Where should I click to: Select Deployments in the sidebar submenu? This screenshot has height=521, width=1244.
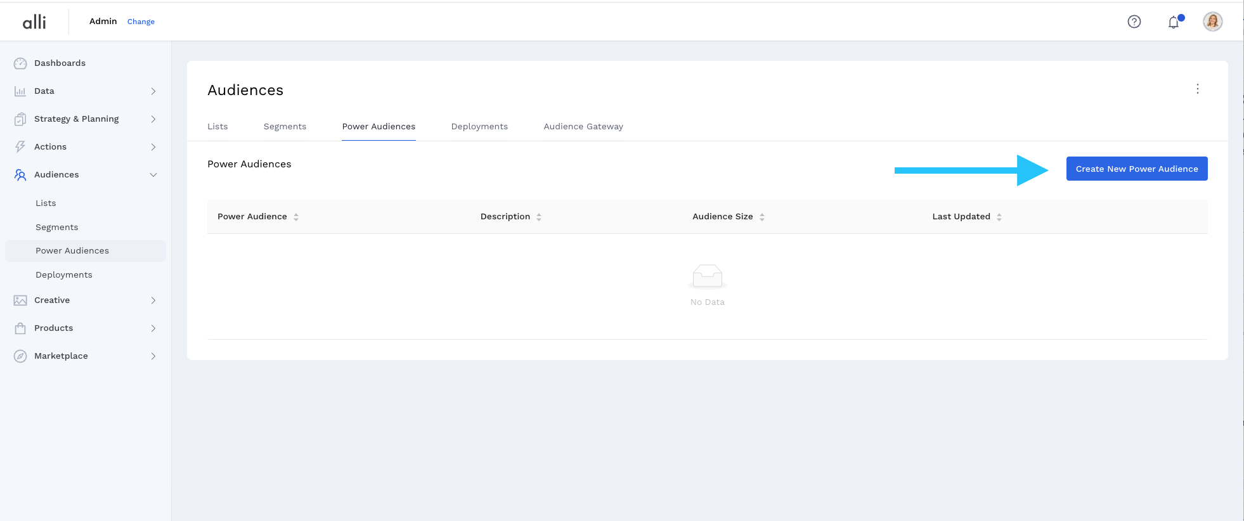64,275
